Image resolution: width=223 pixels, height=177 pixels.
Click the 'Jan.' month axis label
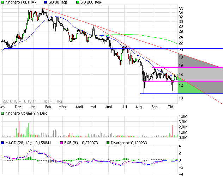[33, 107]
